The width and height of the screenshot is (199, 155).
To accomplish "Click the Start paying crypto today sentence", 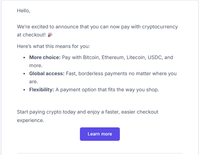I will coord(88,116).
